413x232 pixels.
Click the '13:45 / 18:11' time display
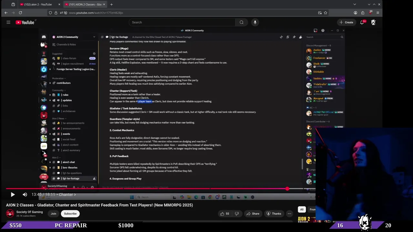[x=44, y=195]
